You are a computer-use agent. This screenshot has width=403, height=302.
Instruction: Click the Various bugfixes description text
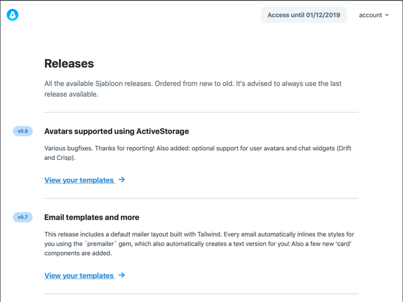198,153
